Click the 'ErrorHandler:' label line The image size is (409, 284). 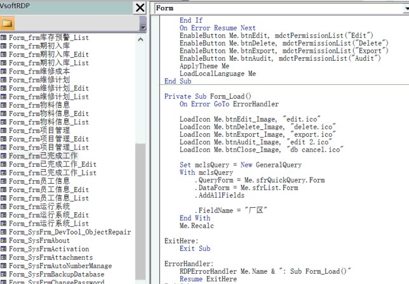pyautogui.click(x=189, y=264)
